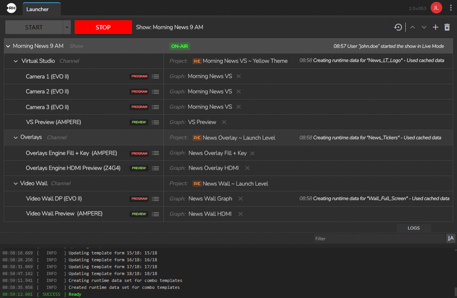The width and height of the screenshot is (457, 298).
Task: Click the history restore icon in toolbar
Action: pyautogui.click(x=398, y=27)
